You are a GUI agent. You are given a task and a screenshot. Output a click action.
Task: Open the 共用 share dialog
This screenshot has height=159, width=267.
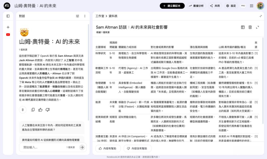215,6
